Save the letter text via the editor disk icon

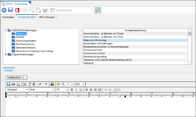click(8, 84)
